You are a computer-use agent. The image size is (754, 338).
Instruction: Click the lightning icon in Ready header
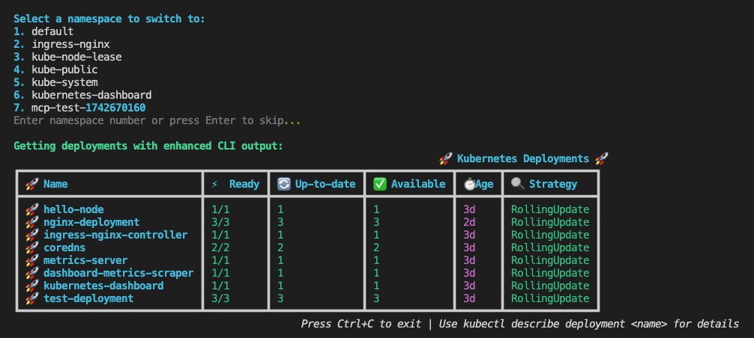(x=214, y=184)
